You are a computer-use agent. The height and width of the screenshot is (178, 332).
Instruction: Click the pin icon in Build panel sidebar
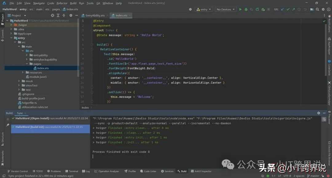point(8,125)
